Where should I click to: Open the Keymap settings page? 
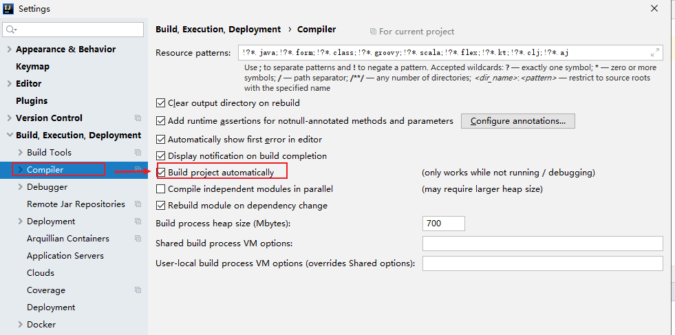point(33,67)
